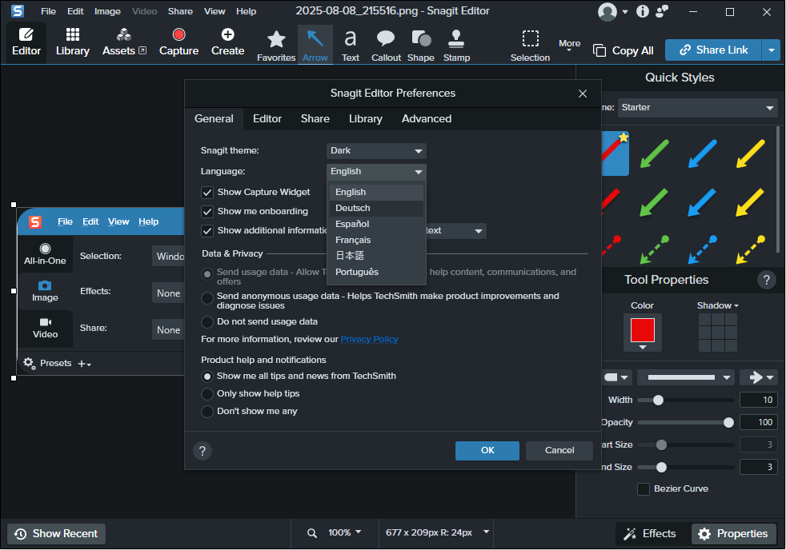
Task: Open the Privacy Policy link
Action: tap(370, 339)
